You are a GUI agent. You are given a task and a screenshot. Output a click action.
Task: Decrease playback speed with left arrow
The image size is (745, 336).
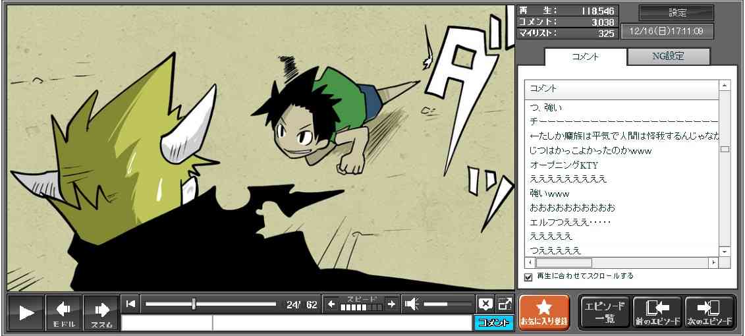pyautogui.click(x=331, y=304)
